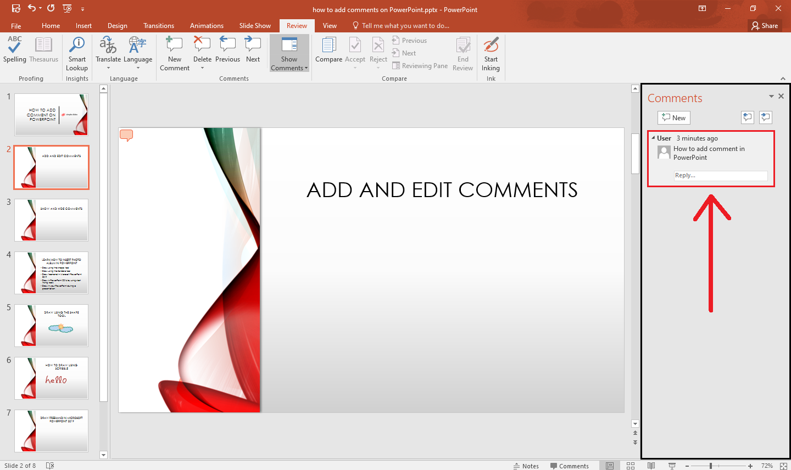The height and width of the screenshot is (470, 791).
Task: Switch to Normal view icon
Action: point(610,466)
